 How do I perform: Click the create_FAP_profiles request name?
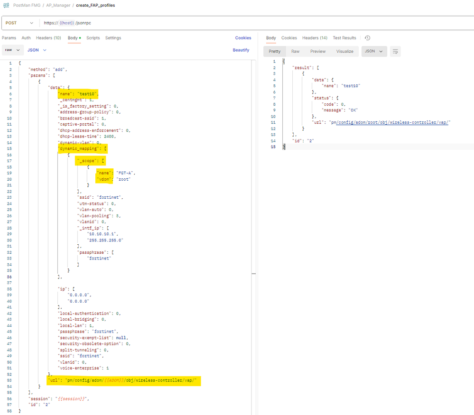95,5
